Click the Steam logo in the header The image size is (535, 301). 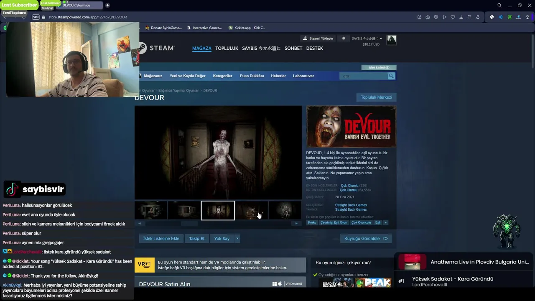click(x=157, y=48)
